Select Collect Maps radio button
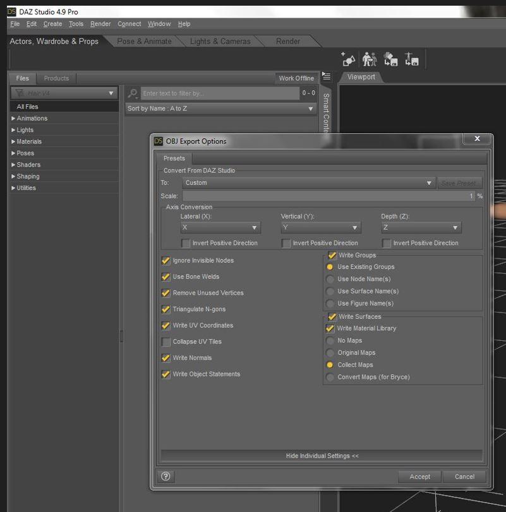Viewport: 506px width, 512px height. click(330, 365)
